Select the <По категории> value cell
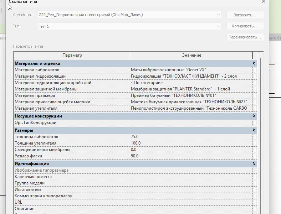The height and width of the screenshot is (214, 281). click(191, 83)
